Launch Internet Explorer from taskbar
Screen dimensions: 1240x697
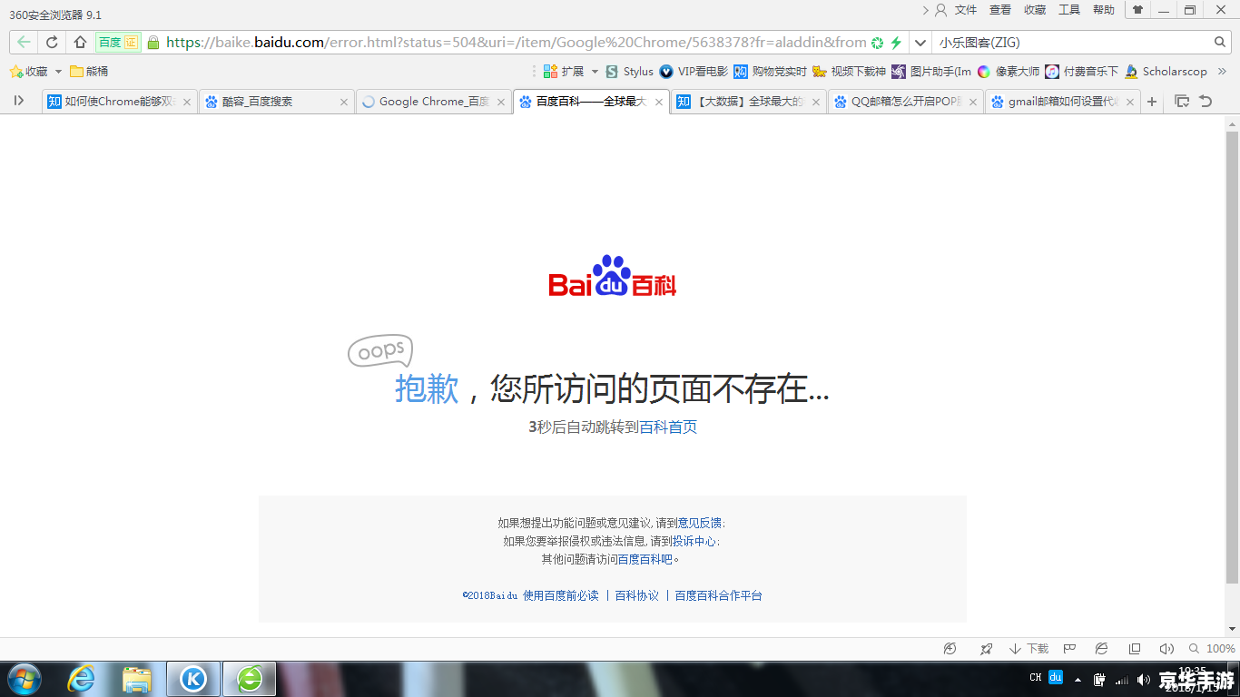click(82, 679)
